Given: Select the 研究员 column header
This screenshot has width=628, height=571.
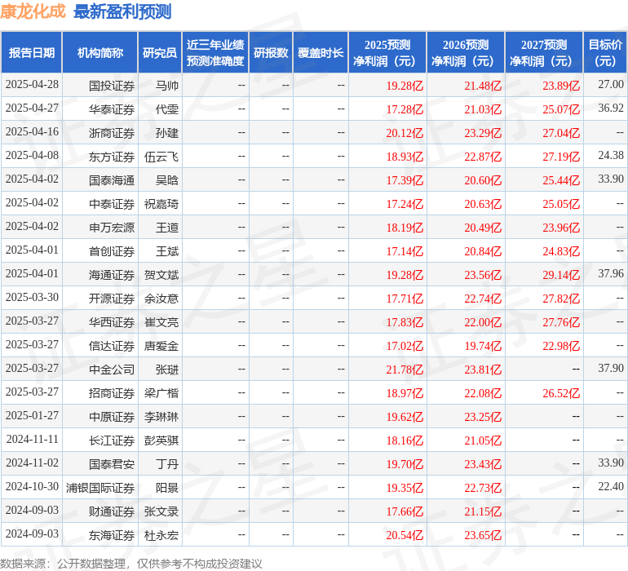Looking at the screenshot, I should pyautogui.click(x=159, y=53).
